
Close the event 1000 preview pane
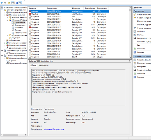click(x=129, y=61)
